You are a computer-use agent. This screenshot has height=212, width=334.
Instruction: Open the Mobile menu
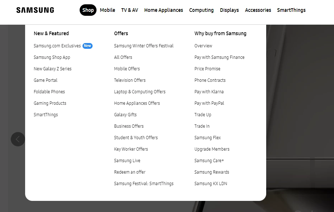point(107,10)
